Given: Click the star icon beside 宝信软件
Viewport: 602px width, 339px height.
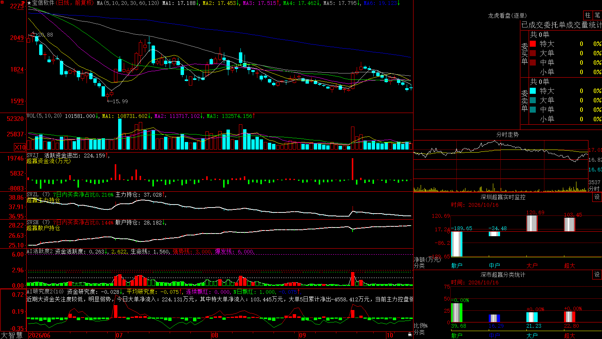Looking at the screenshot, I should (x=29, y=3).
